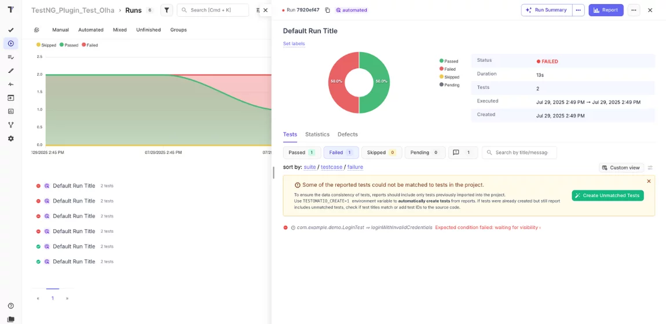Open the branch icon in sidebar
This screenshot has height=324, width=666.
tap(10, 125)
